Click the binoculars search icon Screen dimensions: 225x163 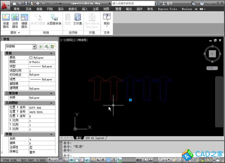coord(158,3)
